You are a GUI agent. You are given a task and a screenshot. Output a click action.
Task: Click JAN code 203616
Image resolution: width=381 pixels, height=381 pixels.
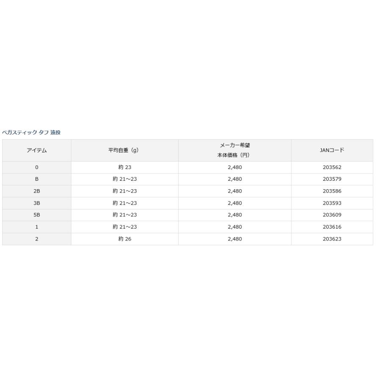[x=332, y=227]
